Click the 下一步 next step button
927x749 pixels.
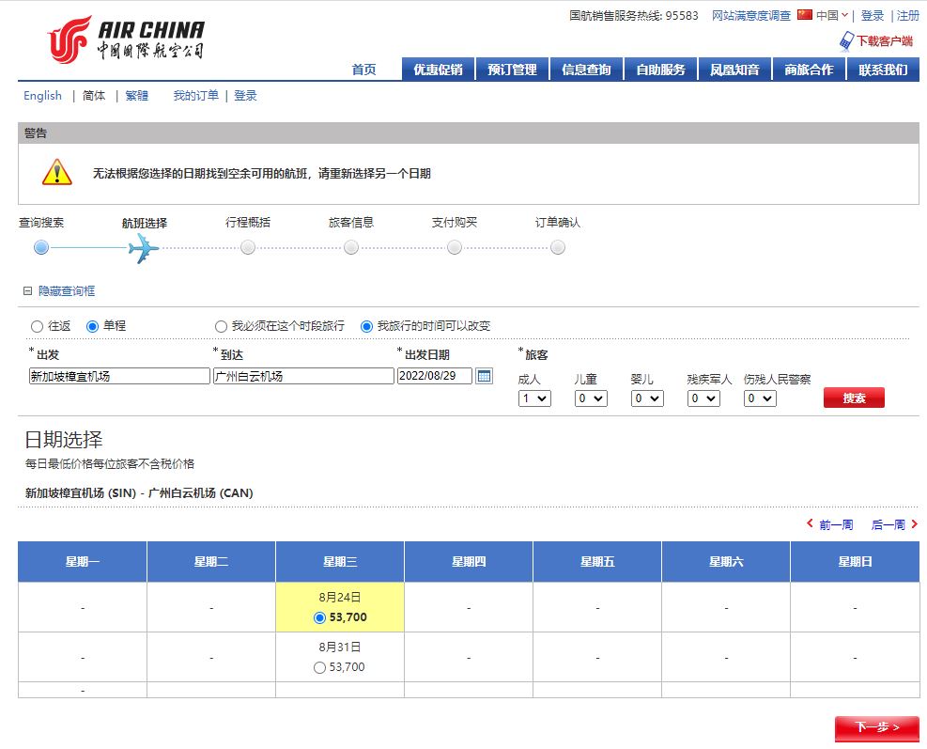click(876, 727)
